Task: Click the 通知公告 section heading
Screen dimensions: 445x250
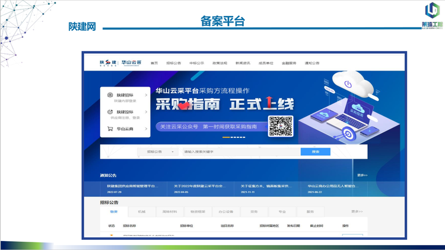Action: (108, 175)
